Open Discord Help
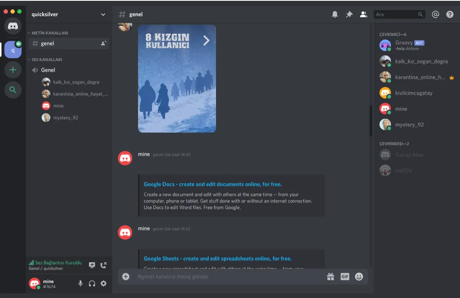 click(x=449, y=14)
